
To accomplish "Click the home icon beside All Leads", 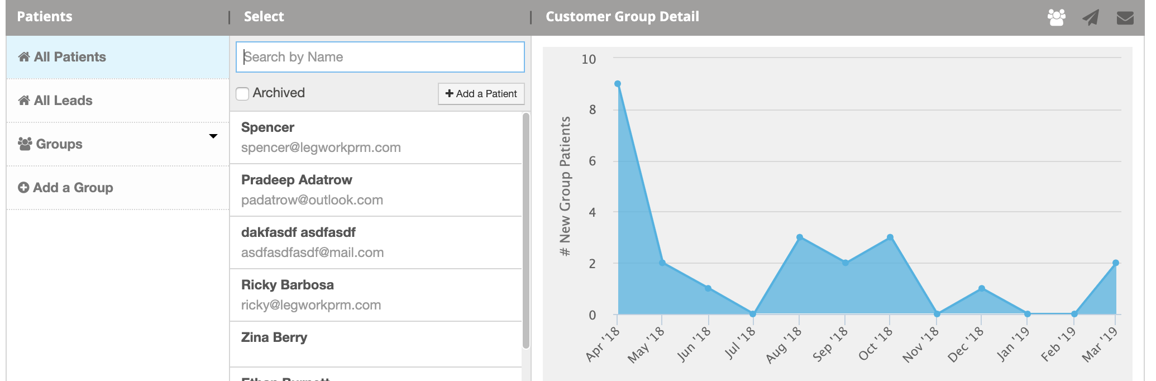I will pyautogui.click(x=24, y=100).
